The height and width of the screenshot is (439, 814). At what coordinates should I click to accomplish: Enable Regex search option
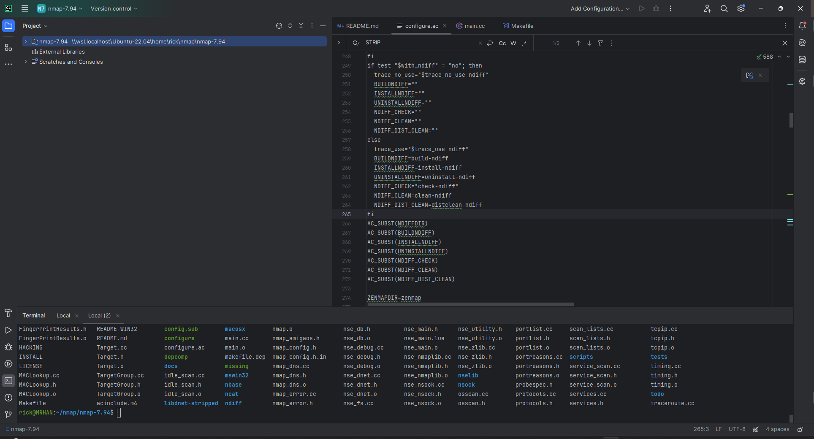(x=524, y=43)
